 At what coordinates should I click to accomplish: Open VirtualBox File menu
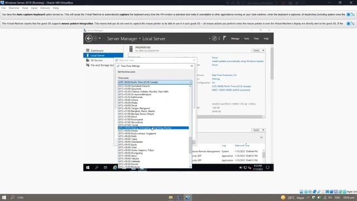pos(4,8)
